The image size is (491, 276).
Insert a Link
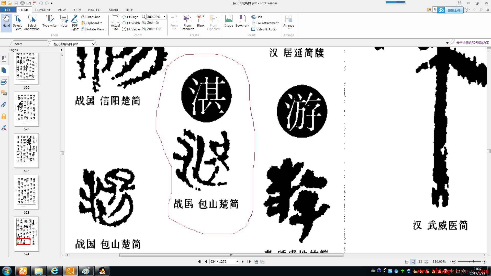click(257, 17)
